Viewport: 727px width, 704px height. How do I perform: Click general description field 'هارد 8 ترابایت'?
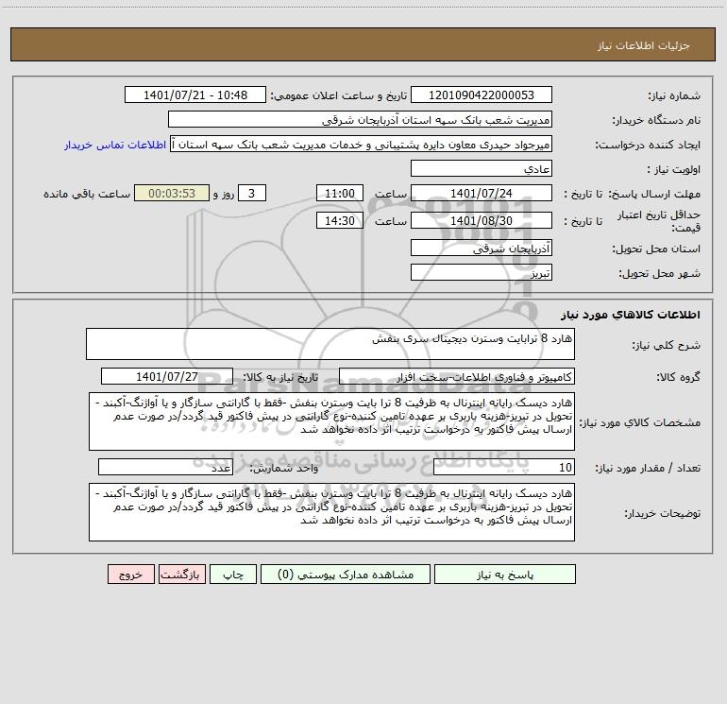point(330,344)
